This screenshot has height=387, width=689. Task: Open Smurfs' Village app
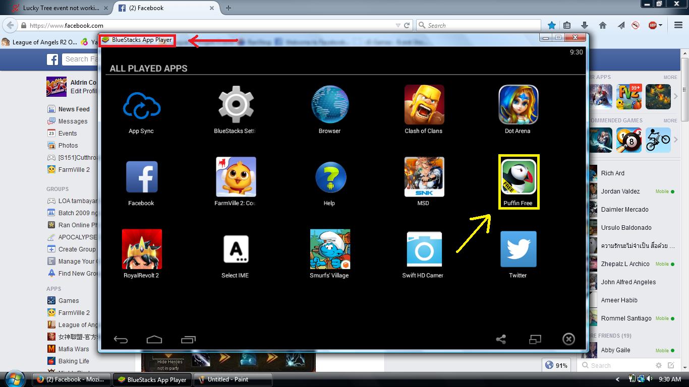(330, 249)
